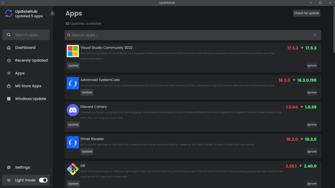Viewport: 335px width, 188px height.
Task: Click the sun icon beside Light mode
Action: (9, 180)
